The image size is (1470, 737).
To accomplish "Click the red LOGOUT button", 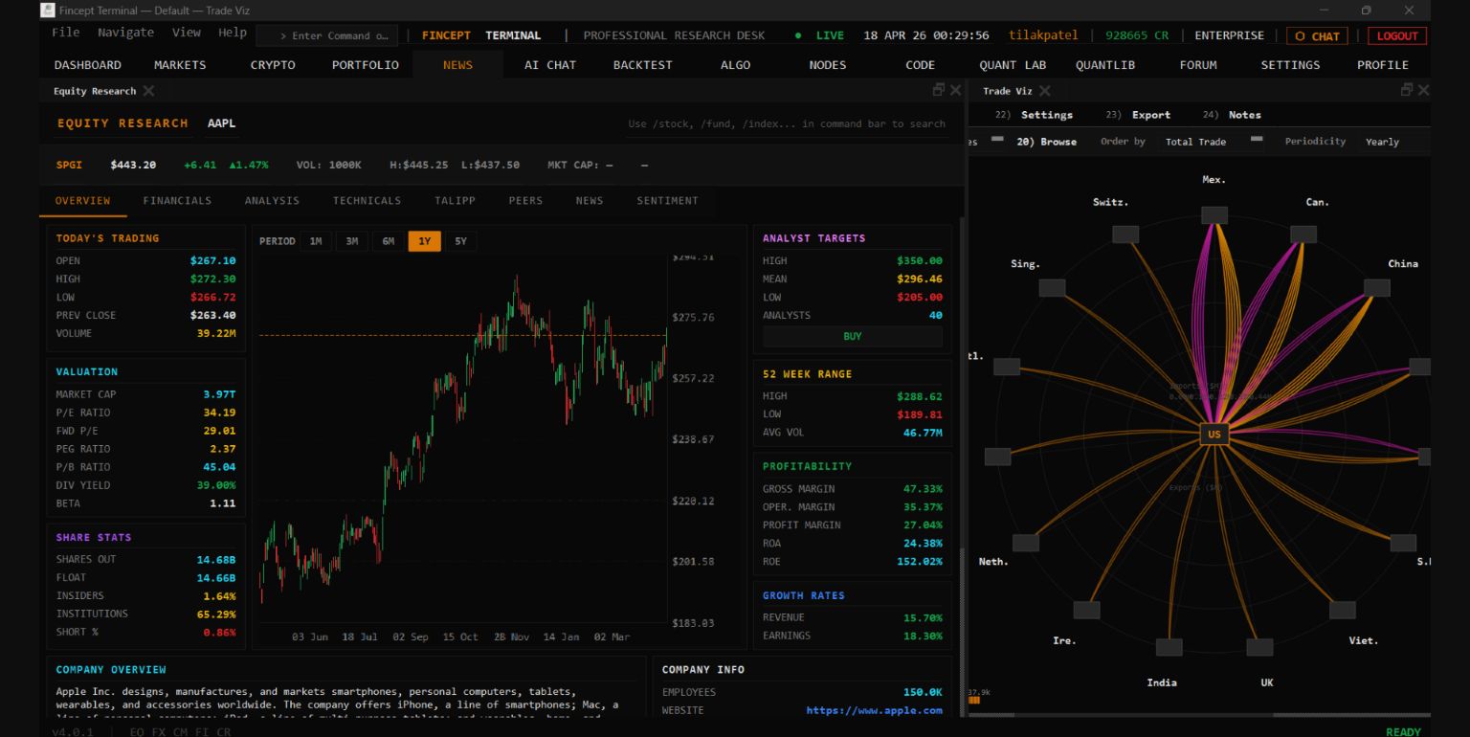I will click(x=1397, y=36).
